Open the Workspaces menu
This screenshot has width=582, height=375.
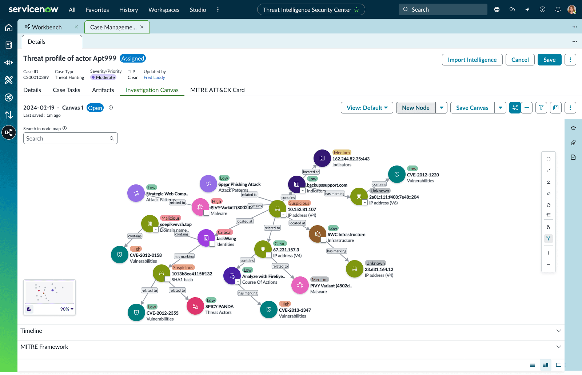pos(164,10)
